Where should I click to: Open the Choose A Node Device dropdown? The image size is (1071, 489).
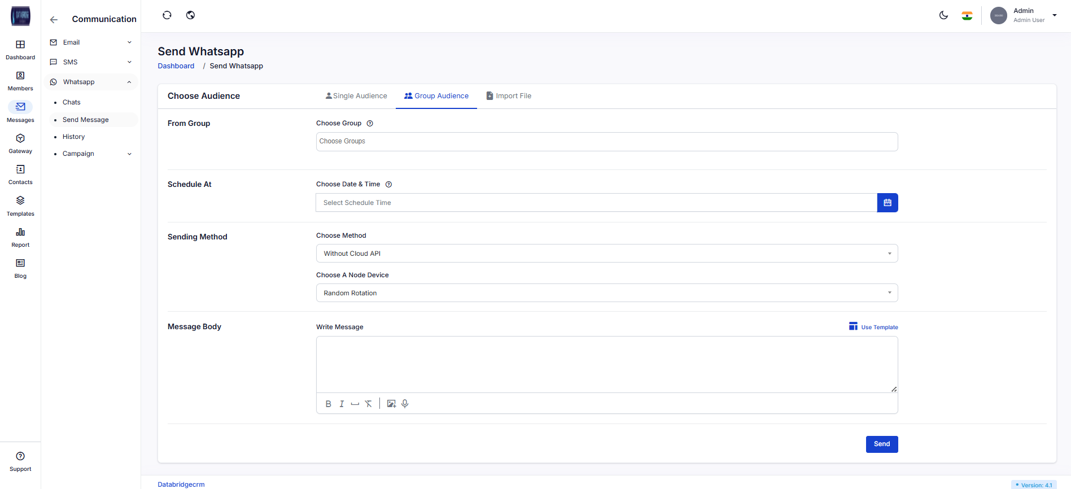click(x=606, y=293)
